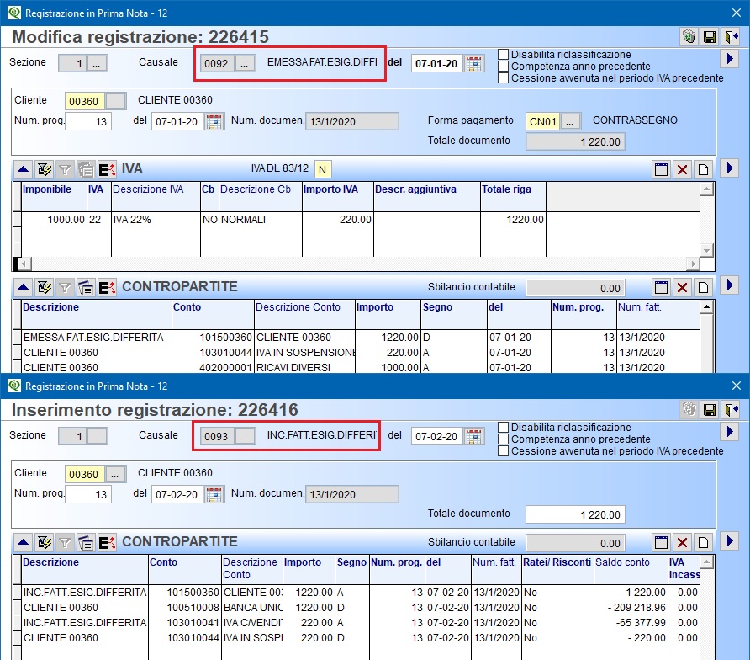Click the trash icon in Modifica registrazione header
Screen dimensions: 750x660
pyautogui.click(x=689, y=36)
